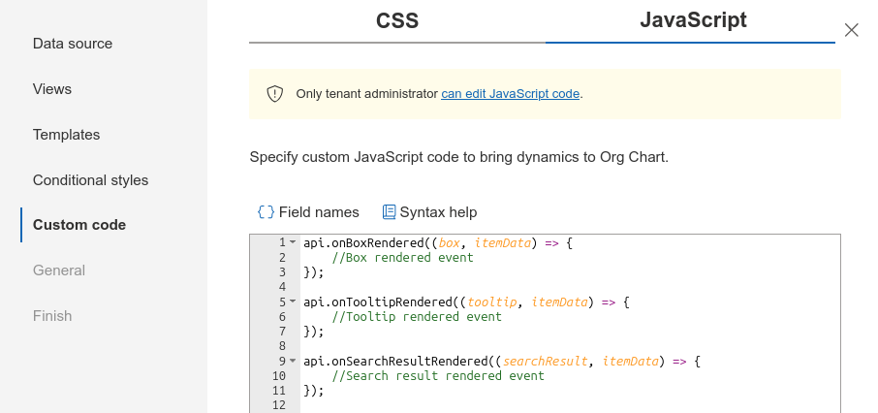
Task: Click the curly braces Field names icon
Action: (266, 211)
